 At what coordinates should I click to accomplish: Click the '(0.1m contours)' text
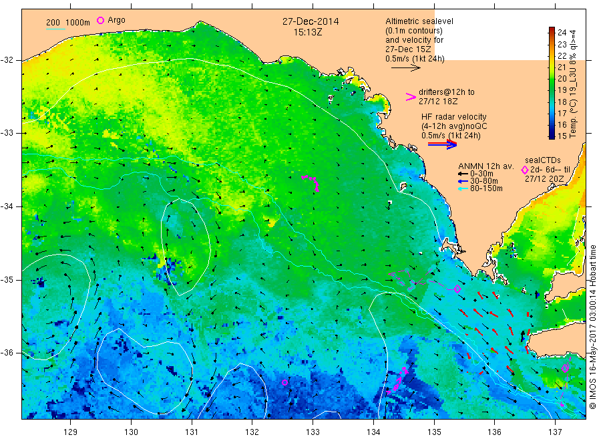[414, 31]
